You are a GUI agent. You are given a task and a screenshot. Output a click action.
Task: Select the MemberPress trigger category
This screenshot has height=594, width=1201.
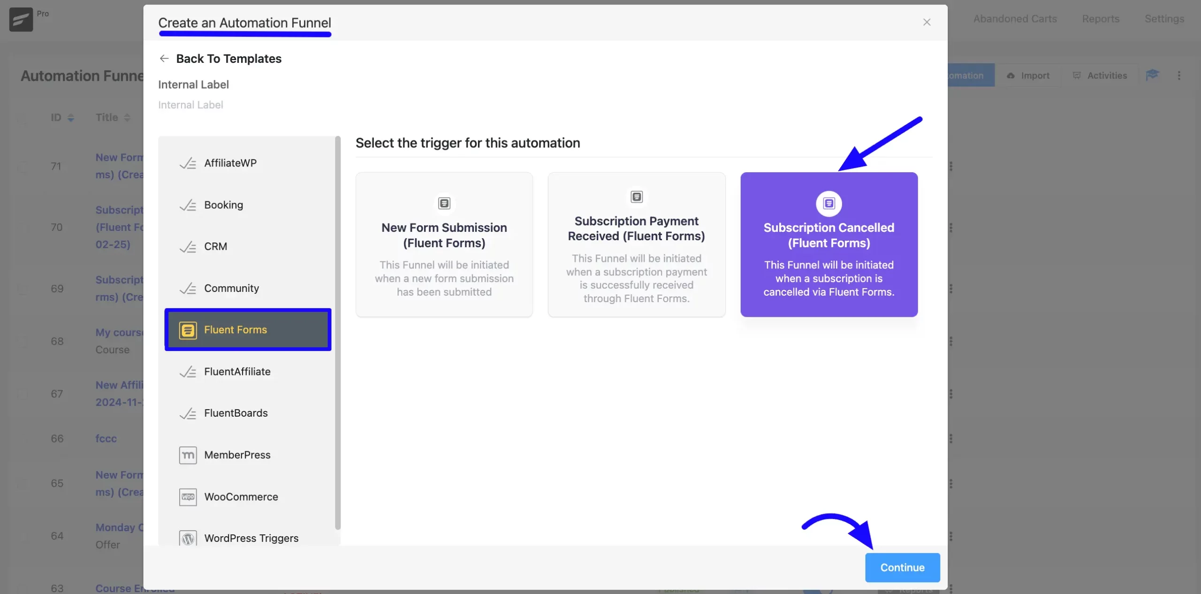pos(248,455)
